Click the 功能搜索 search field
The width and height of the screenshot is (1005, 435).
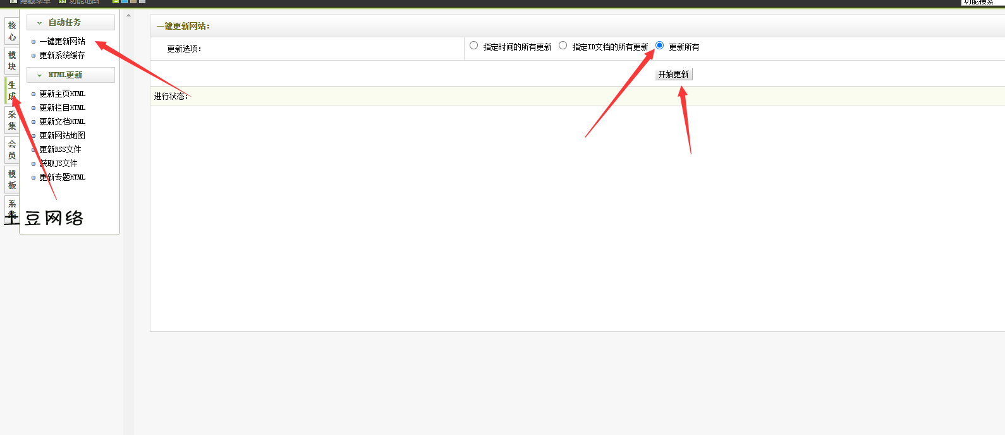point(982,3)
